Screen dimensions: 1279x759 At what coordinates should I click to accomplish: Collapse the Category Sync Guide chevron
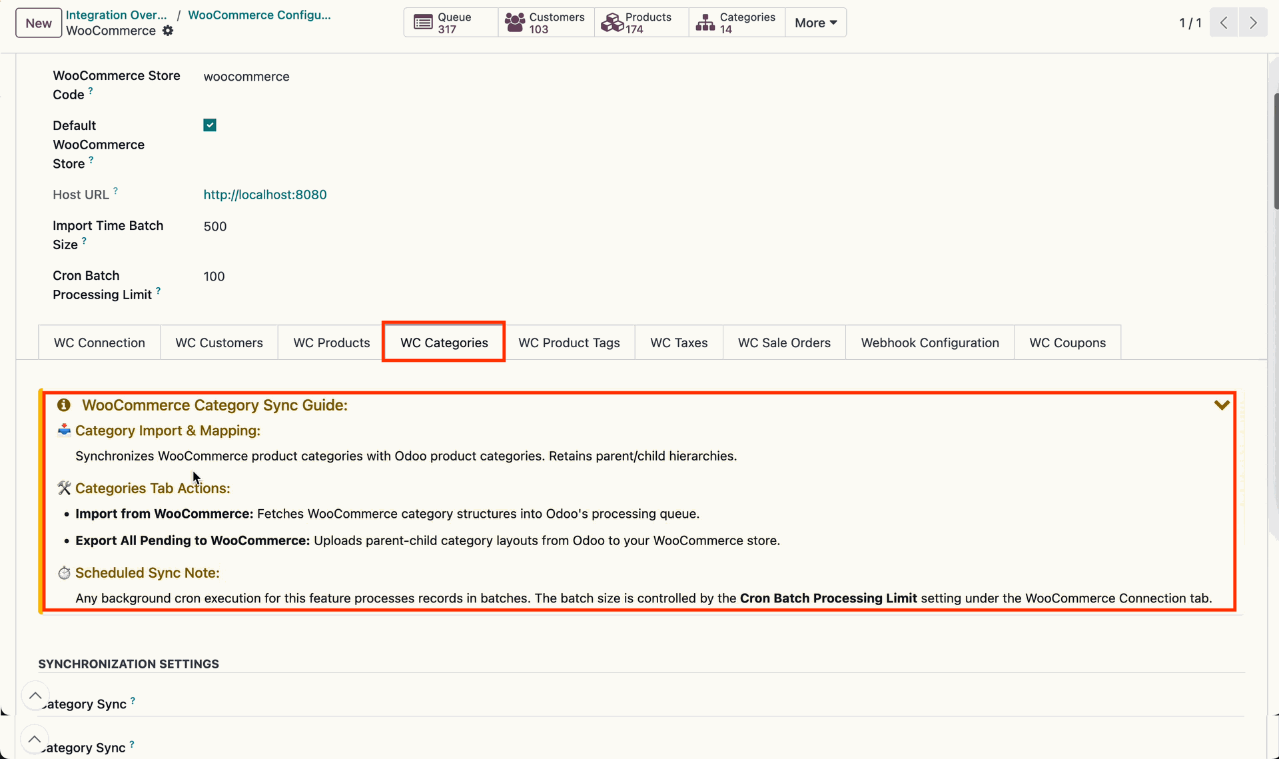(1222, 405)
